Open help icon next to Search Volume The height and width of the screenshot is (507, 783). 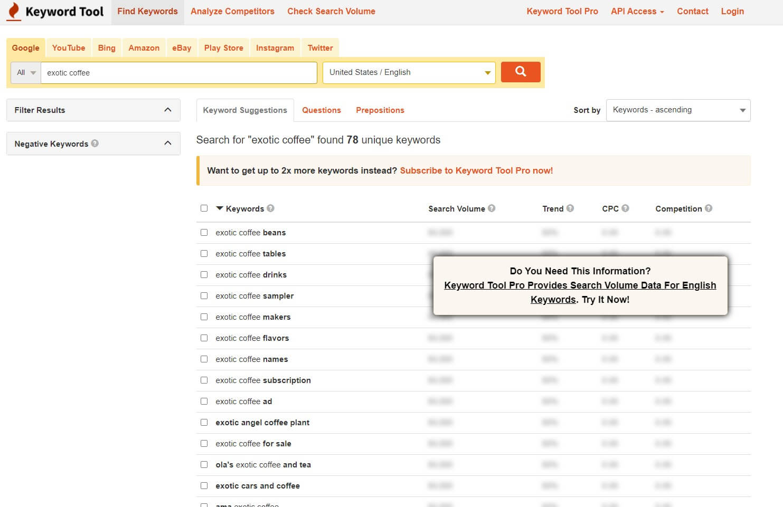492,208
